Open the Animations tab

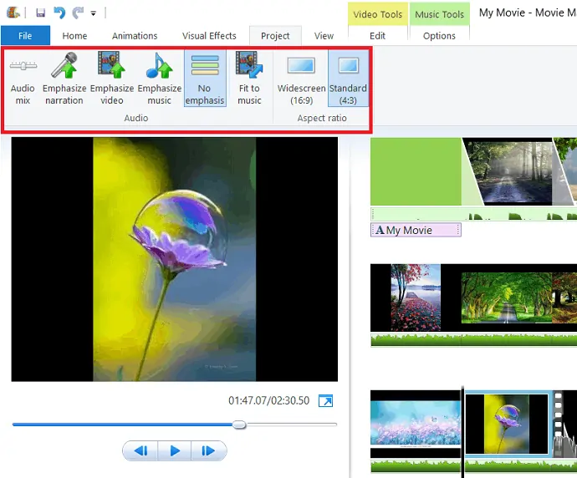click(135, 36)
